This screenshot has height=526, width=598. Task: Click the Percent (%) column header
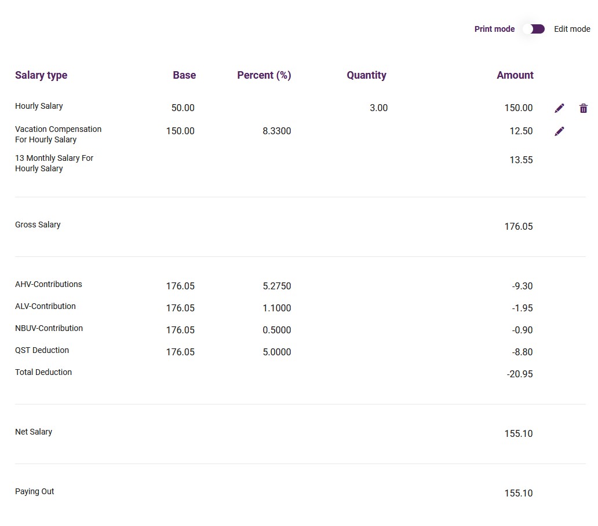click(x=264, y=75)
